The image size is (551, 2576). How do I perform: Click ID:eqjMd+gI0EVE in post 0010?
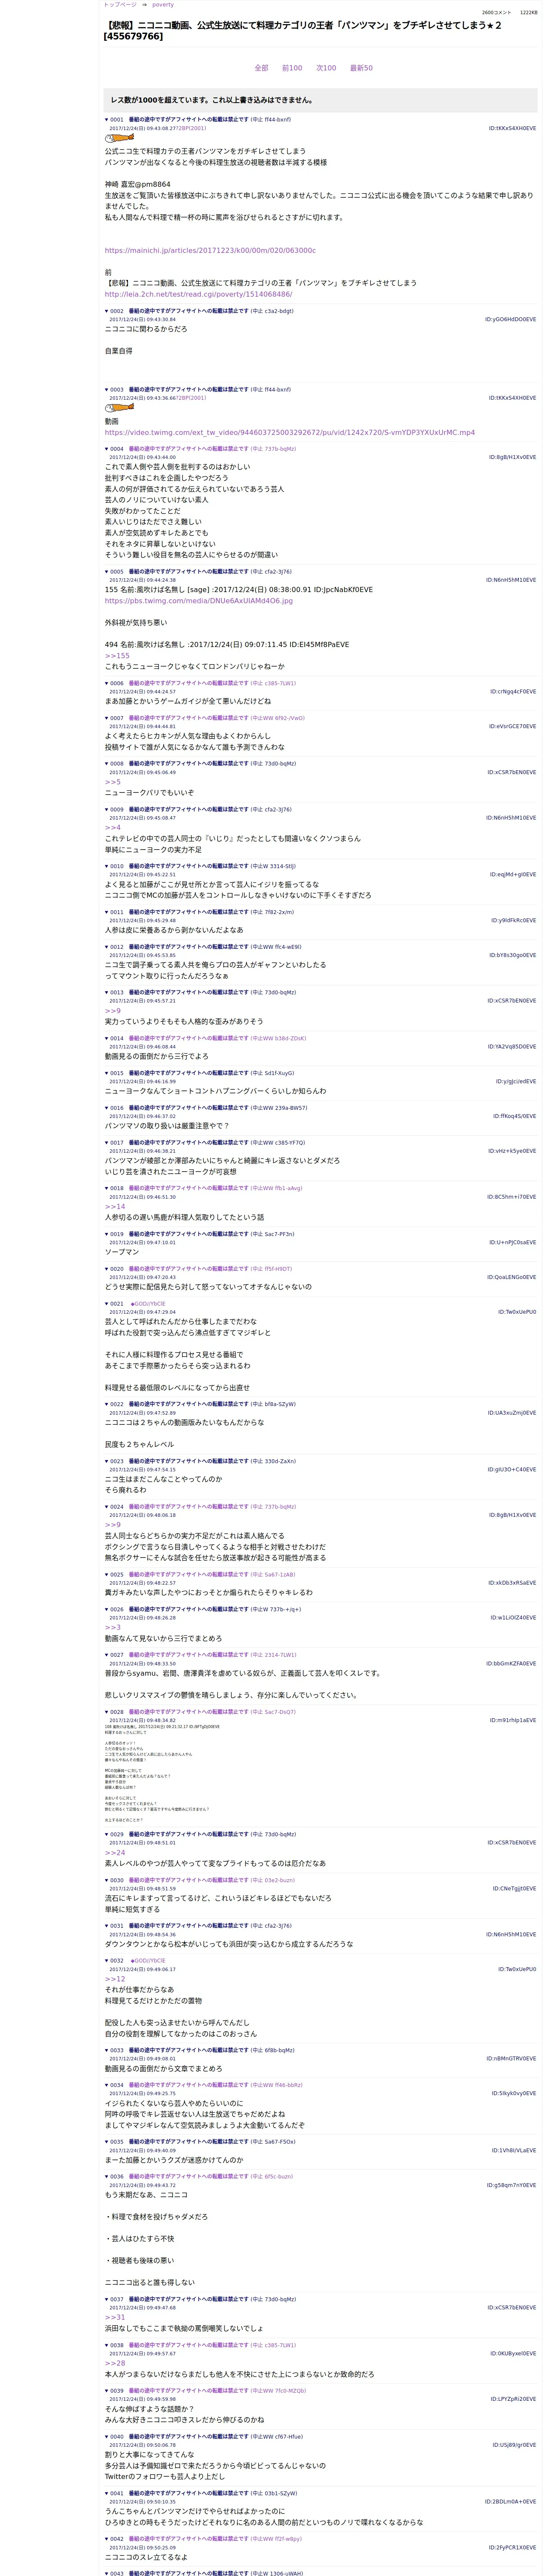pyautogui.click(x=513, y=875)
